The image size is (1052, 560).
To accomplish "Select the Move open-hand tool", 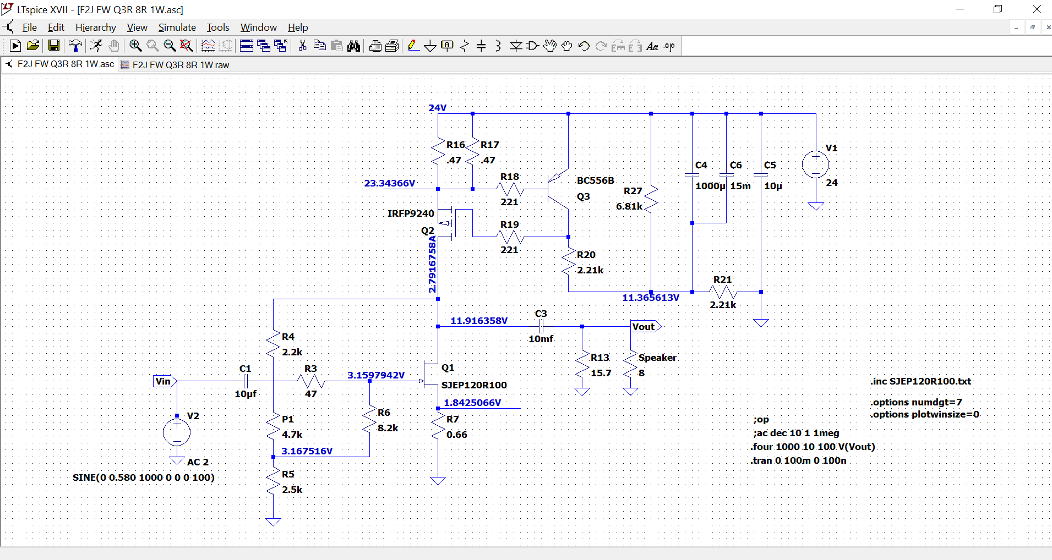I will click(x=550, y=46).
